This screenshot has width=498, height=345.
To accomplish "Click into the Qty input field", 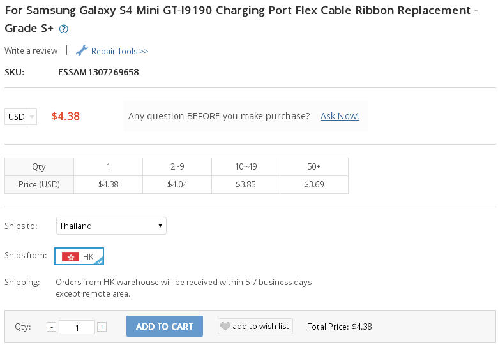I will pos(77,327).
